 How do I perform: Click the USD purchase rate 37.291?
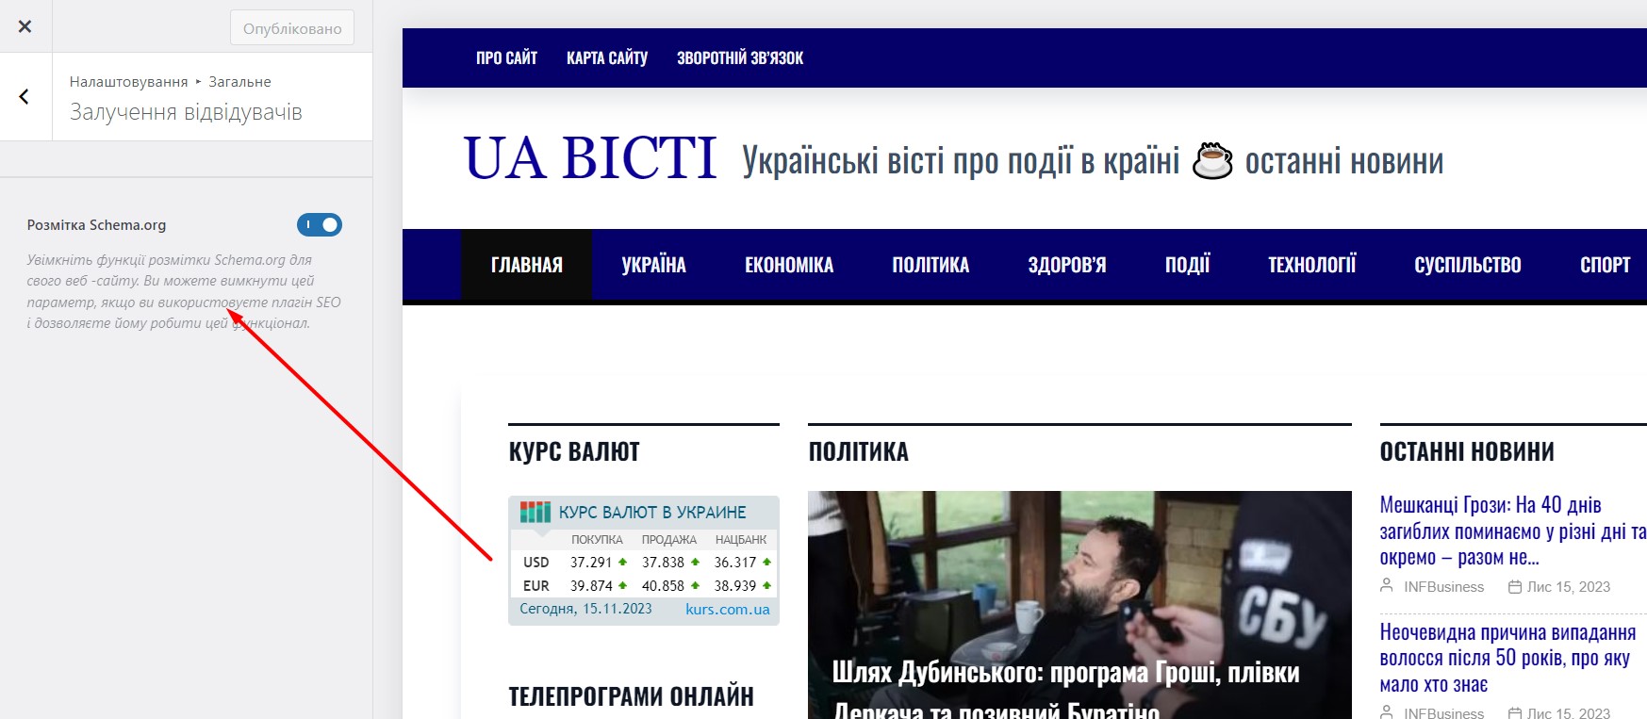(x=591, y=563)
